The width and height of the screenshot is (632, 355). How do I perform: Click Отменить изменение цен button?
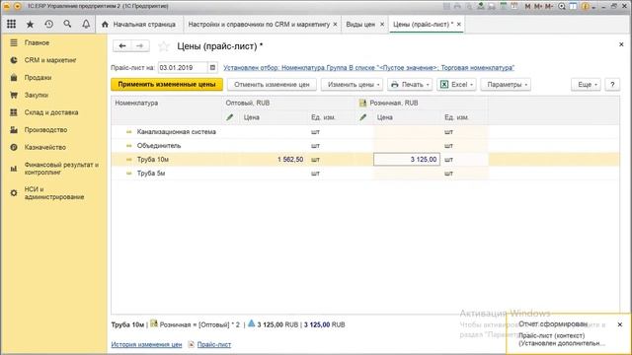pyautogui.click(x=272, y=85)
